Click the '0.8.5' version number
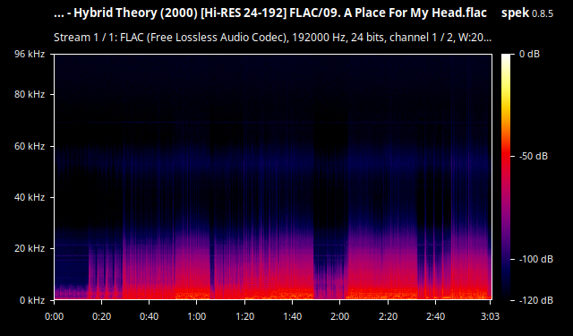 (x=543, y=14)
